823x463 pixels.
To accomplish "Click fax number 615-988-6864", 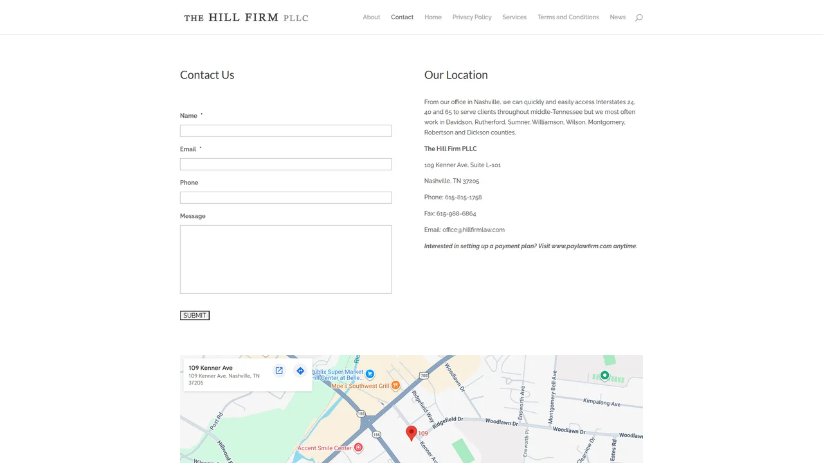I will (x=457, y=213).
